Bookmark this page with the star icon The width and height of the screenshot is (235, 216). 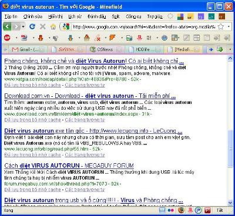(221, 26)
